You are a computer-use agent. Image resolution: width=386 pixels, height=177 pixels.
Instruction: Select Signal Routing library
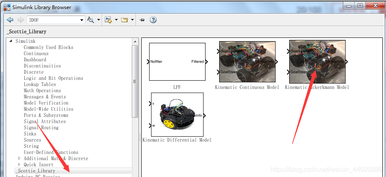[x=41, y=127]
